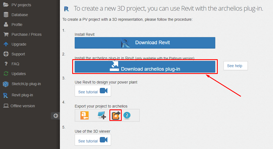This screenshot has height=149, width=273.
Task: Open the FAQ entry
Action: 15,64
